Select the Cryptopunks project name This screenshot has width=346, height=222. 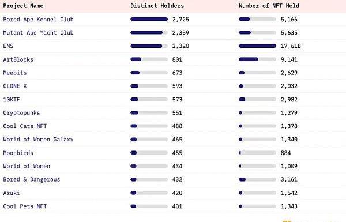21,113
